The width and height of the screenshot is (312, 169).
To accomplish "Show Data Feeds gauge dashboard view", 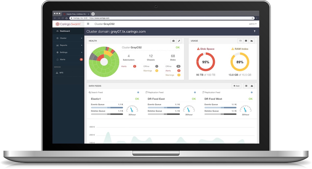I will pyautogui.click(x=252, y=86).
